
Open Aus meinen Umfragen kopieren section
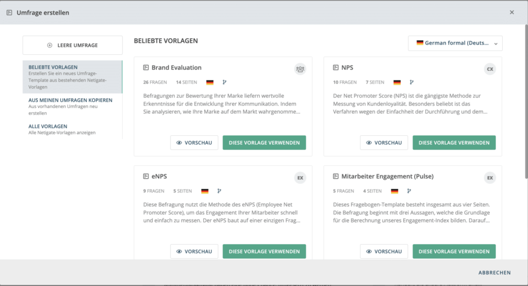(x=72, y=106)
